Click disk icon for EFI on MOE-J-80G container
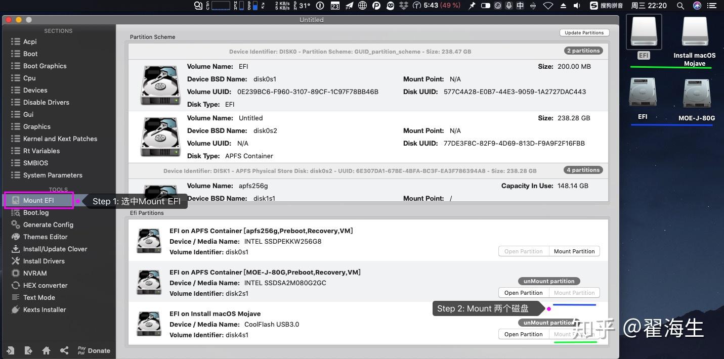This screenshot has width=724, height=359. (x=149, y=282)
